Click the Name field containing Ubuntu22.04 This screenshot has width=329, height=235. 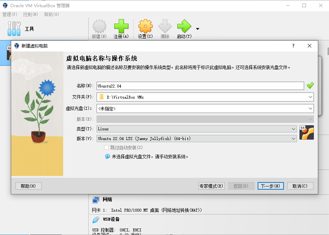pos(200,86)
